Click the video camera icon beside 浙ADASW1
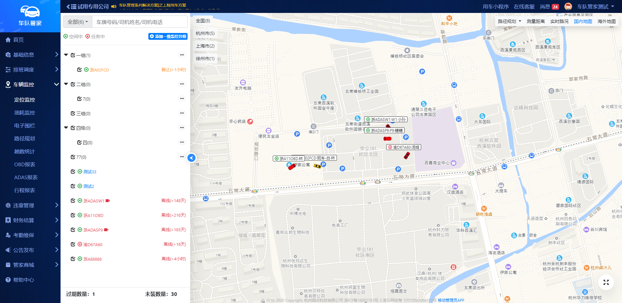The image size is (622, 303). point(108,201)
